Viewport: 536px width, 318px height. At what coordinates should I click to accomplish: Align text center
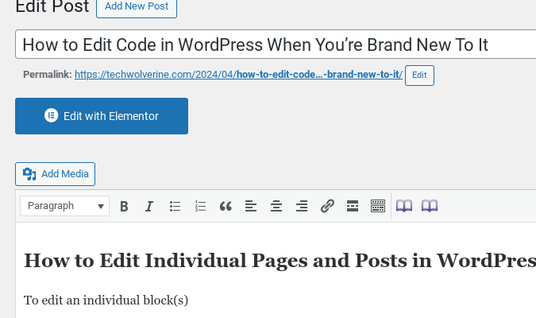click(276, 206)
